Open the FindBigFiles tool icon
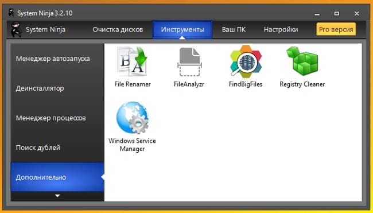This screenshot has height=213, width=373. coord(246,61)
